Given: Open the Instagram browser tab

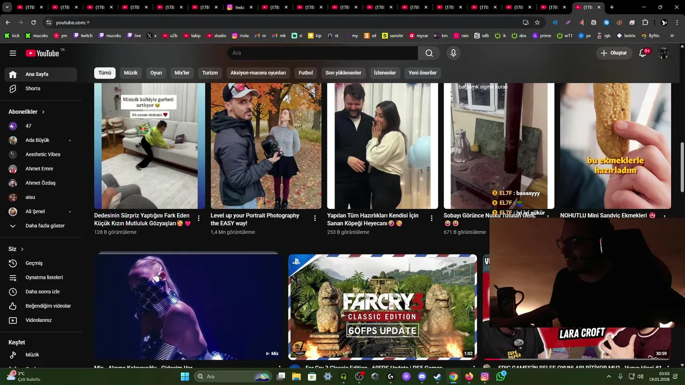Looking at the screenshot, I should coord(240,7).
